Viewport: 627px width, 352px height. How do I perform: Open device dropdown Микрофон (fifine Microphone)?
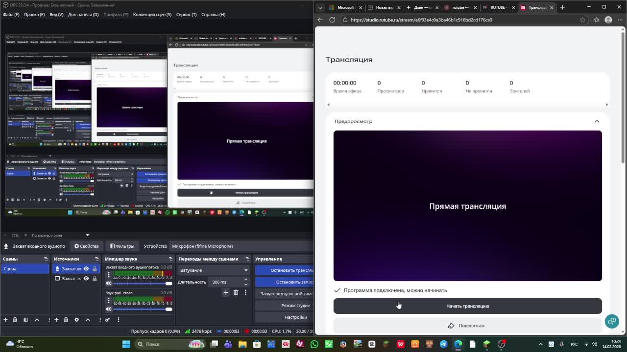click(242, 246)
